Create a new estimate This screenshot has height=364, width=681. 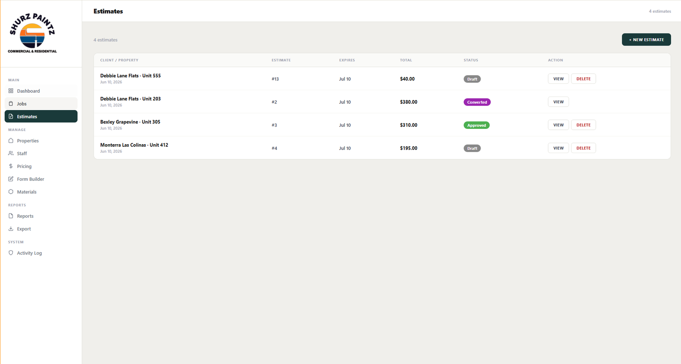646,40
